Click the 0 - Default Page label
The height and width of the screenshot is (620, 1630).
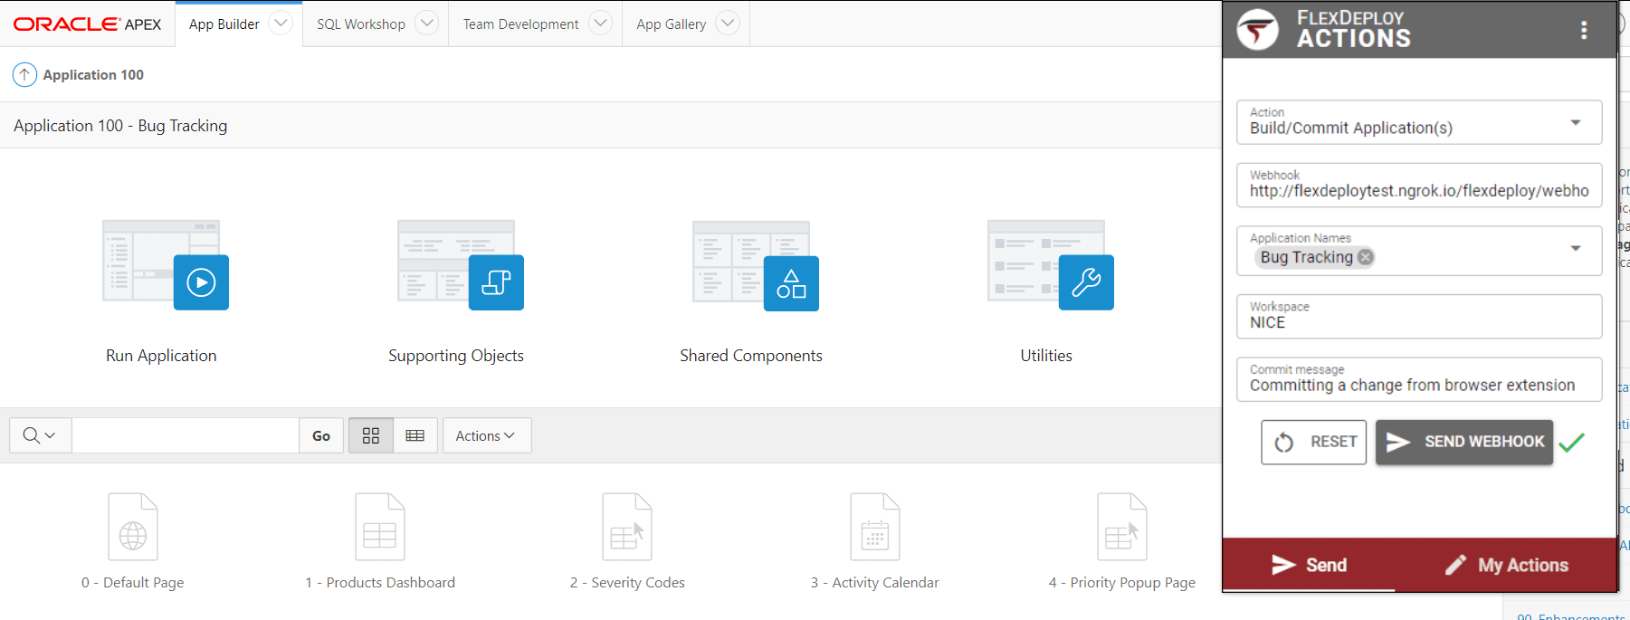[133, 583]
